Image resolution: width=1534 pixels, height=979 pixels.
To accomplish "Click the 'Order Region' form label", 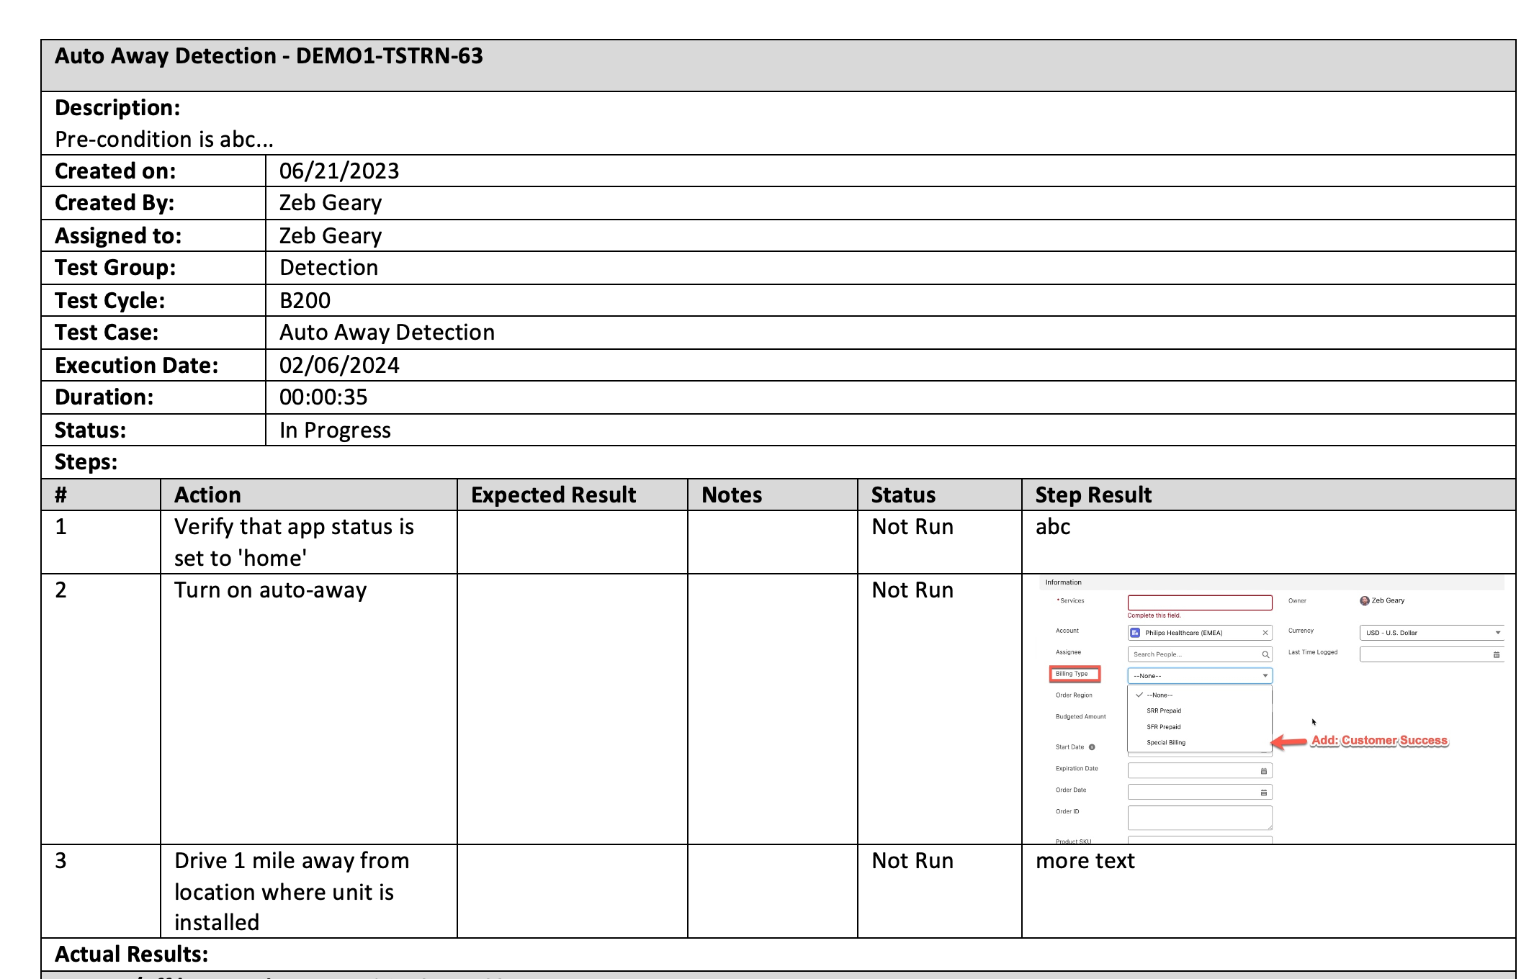I will [x=1074, y=695].
